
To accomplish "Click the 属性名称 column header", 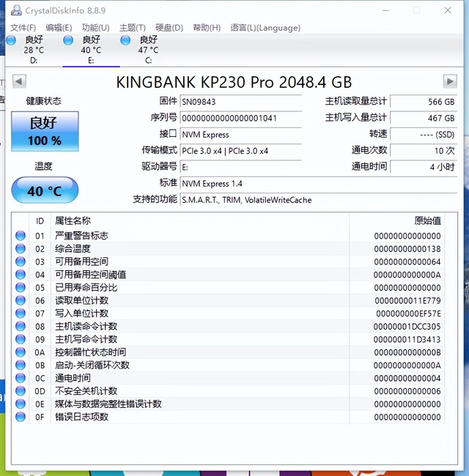I will [x=200, y=220].
